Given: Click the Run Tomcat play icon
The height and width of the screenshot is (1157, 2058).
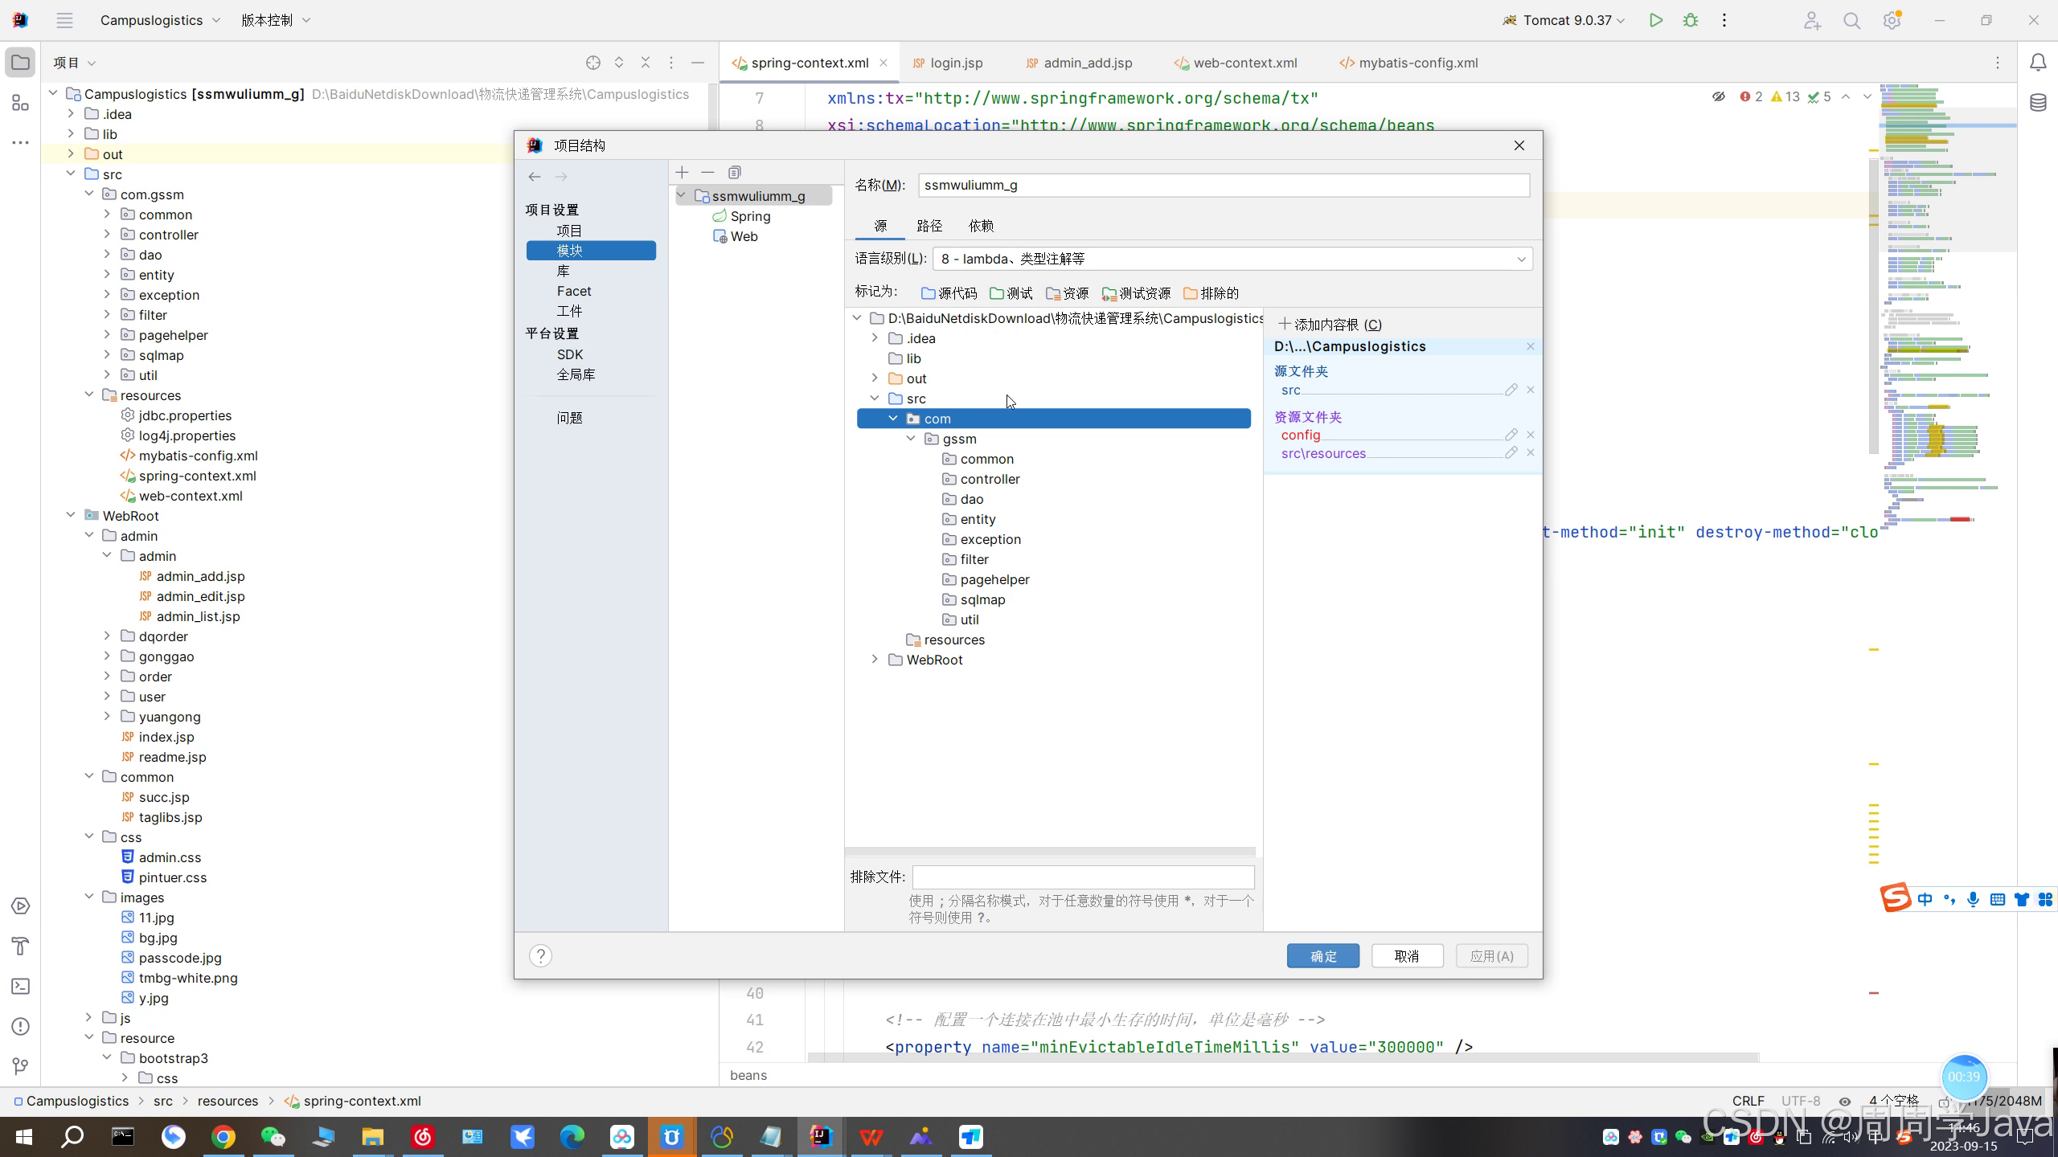Looking at the screenshot, I should coord(1655,20).
